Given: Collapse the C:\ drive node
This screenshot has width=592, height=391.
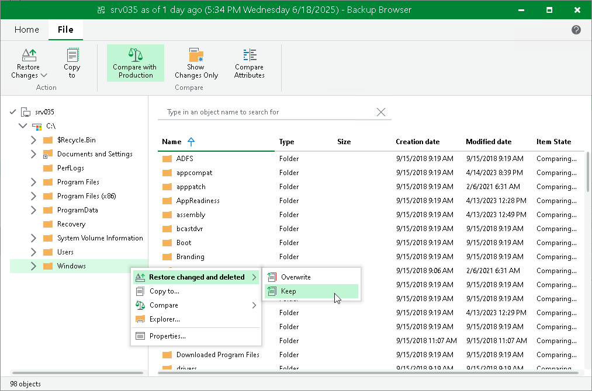Looking at the screenshot, I should pos(23,126).
